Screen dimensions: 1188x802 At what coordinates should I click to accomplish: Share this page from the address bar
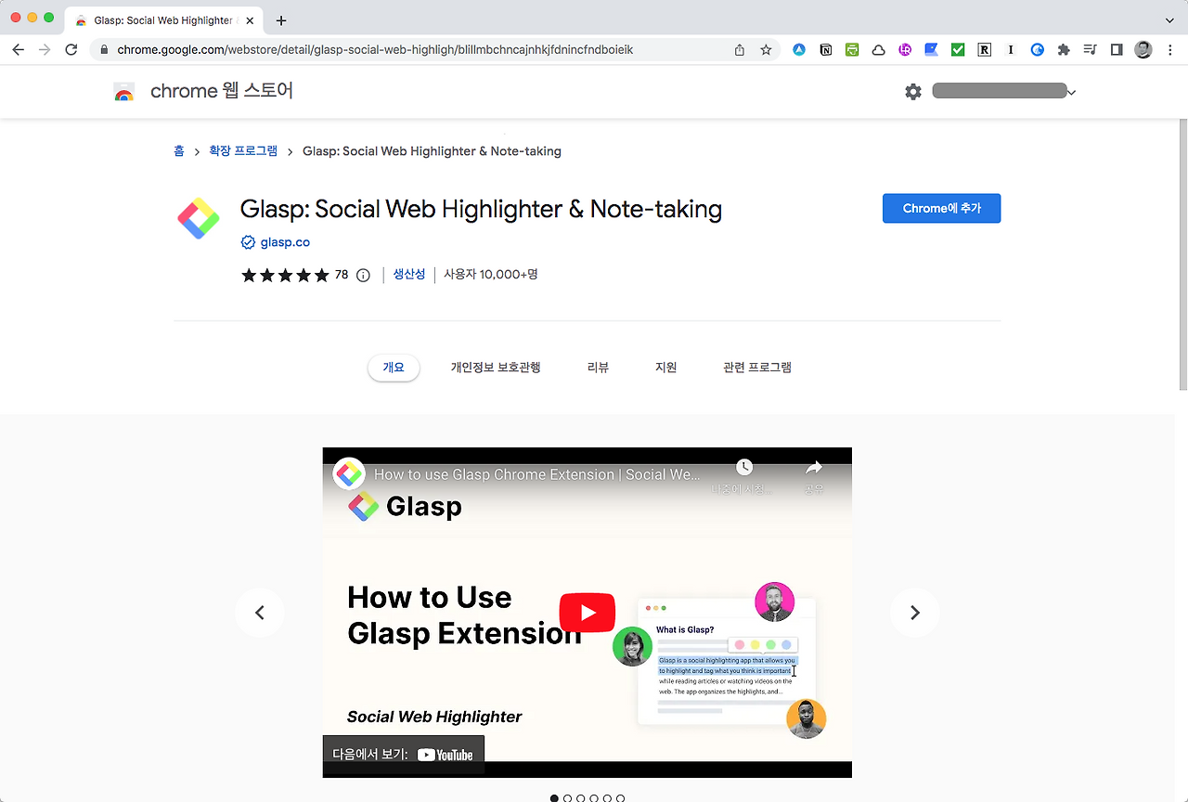pos(740,50)
